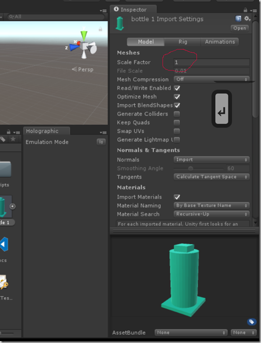Click the center cube of scene gizmo
The width and height of the screenshot is (261, 343).
tap(84, 46)
